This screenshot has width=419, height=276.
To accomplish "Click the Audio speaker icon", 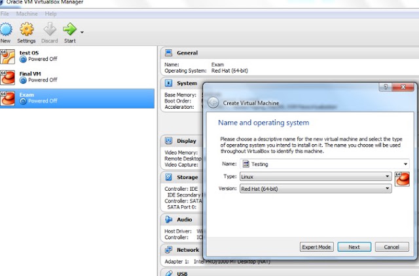I will pos(169,219).
